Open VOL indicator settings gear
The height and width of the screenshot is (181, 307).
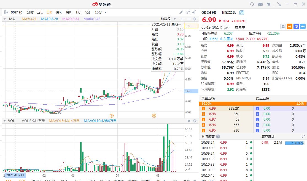[195, 121]
